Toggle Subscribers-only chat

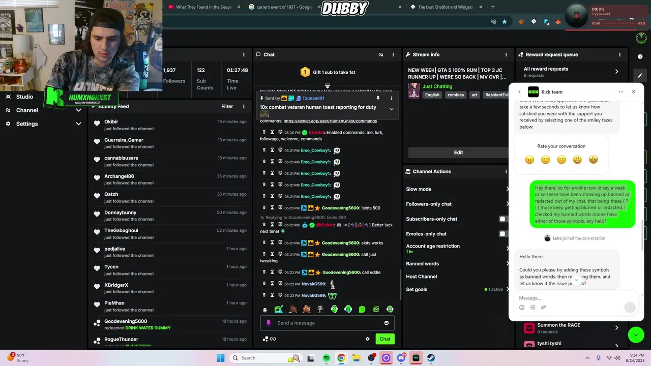(x=504, y=219)
